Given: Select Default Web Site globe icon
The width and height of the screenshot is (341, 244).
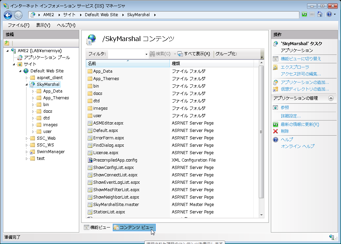Looking at the screenshot, I should click(26, 71).
